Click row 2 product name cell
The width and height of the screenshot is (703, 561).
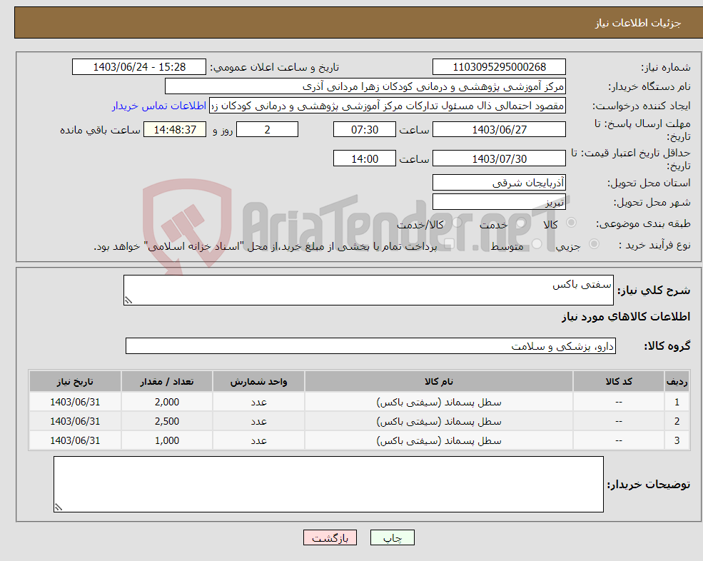[x=439, y=422]
